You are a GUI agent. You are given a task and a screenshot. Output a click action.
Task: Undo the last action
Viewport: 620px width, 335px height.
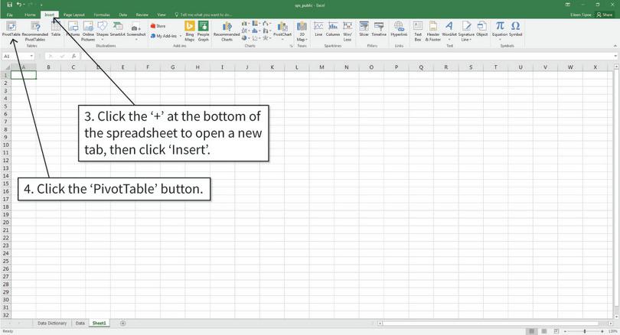click(x=18, y=5)
